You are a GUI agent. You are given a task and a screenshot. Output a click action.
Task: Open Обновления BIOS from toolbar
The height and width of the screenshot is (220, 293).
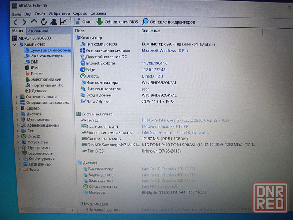point(117,22)
